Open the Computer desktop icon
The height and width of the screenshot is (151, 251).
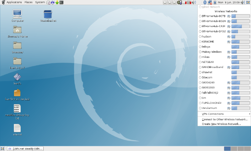(18, 14)
